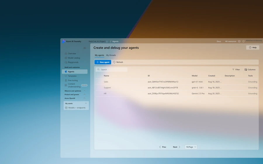The width and height of the screenshot is (263, 164).
Task: Click the Model catalog icon
Action: [x=66, y=58]
